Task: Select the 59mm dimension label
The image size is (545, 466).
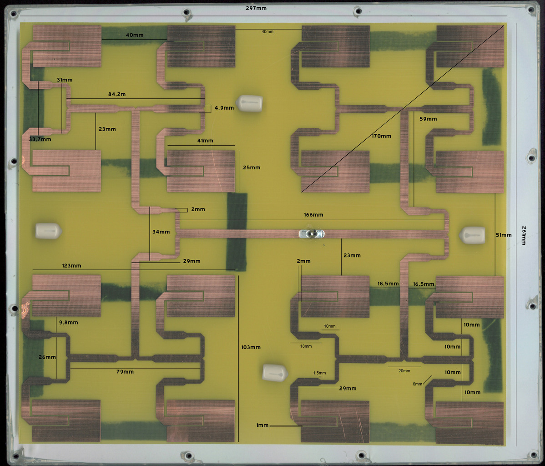Action: (428, 119)
